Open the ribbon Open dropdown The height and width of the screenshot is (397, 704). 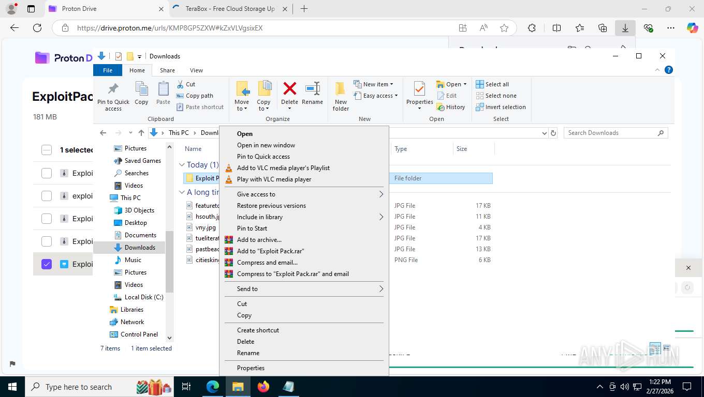pyautogui.click(x=452, y=84)
